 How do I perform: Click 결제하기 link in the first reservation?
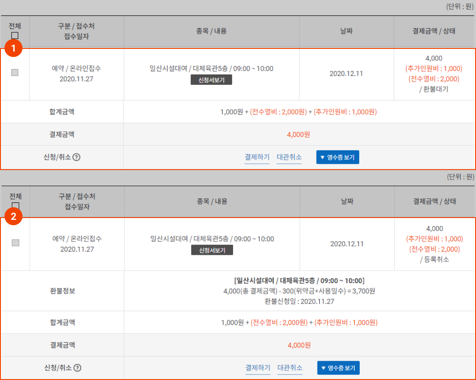(x=257, y=157)
